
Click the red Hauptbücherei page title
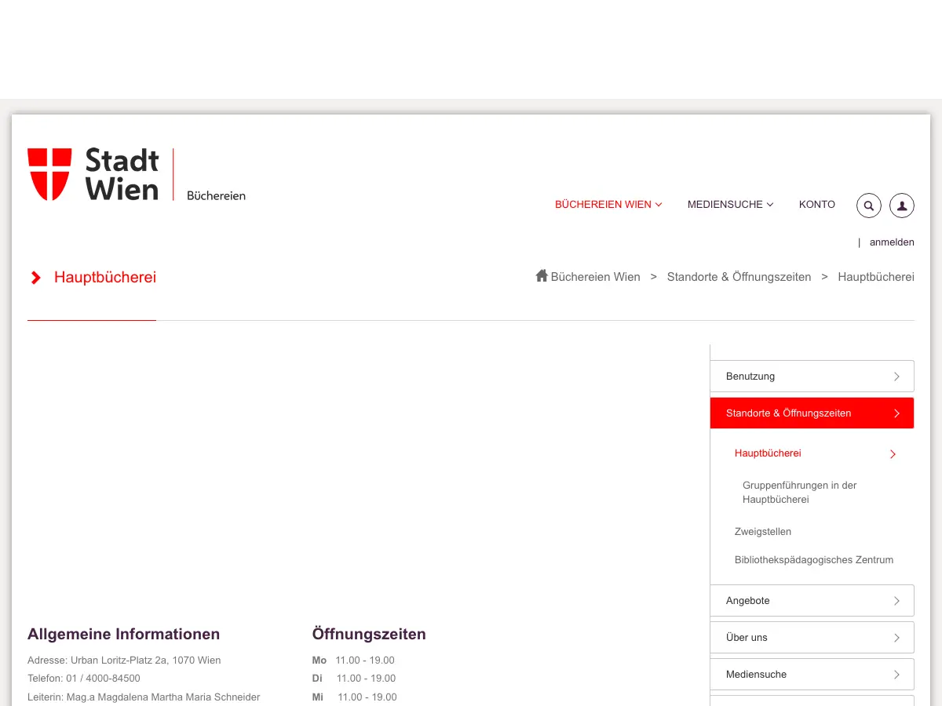[x=105, y=278]
